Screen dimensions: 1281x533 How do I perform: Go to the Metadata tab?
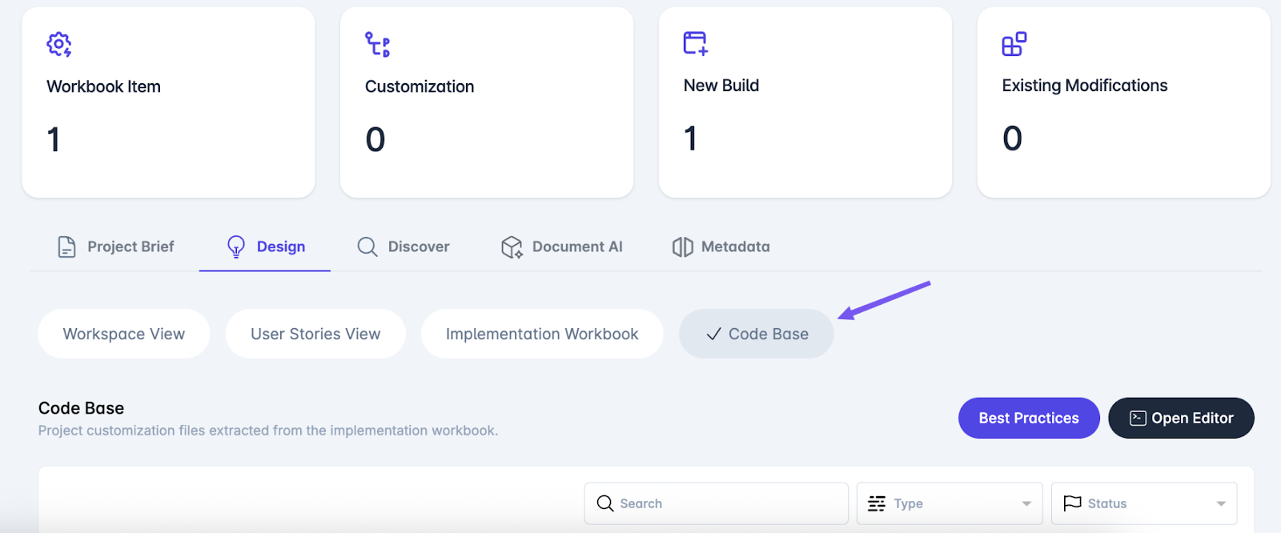(721, 246)
